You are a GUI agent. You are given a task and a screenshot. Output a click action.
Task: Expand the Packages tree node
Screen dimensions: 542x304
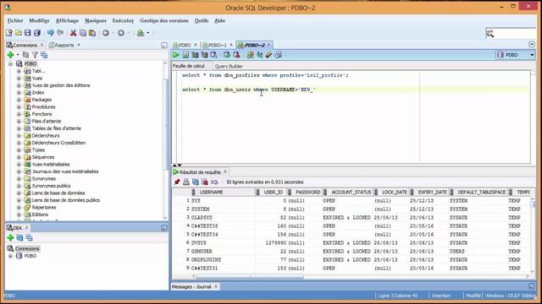19,100
